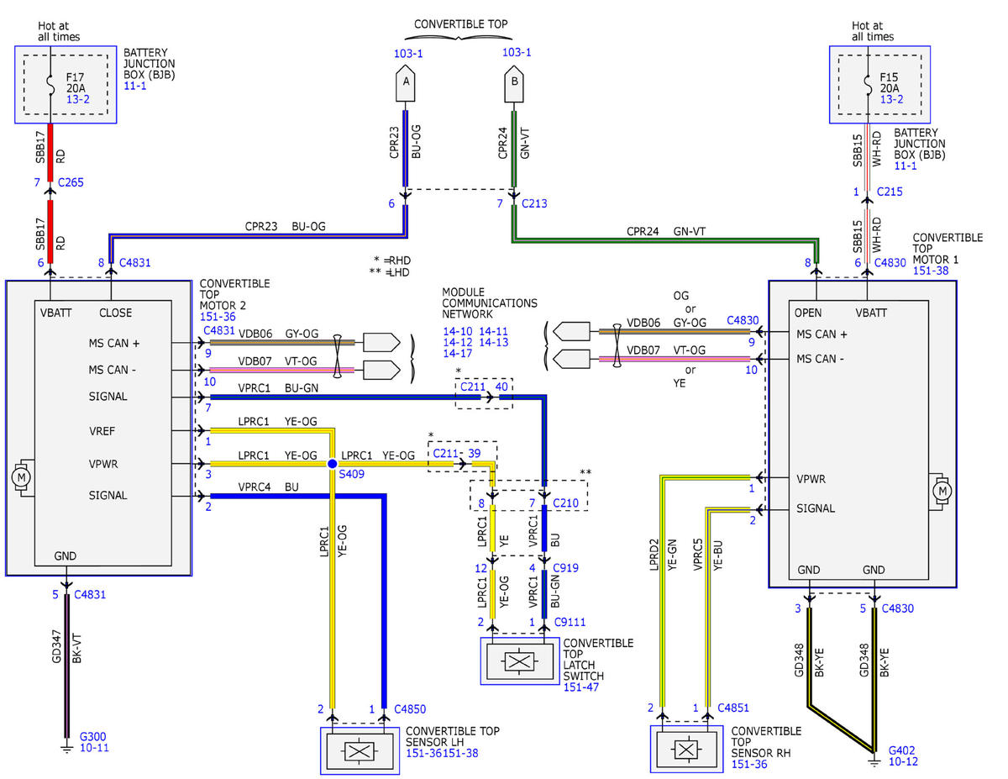1008x779 pixels.
Task: Select the Convertible Top Sensor RH symbol
Action: 686,750
